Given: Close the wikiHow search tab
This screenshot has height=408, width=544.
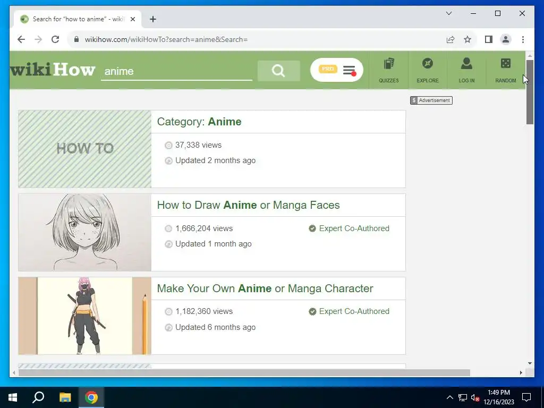Looking at the screenshot, I should 132,19.
